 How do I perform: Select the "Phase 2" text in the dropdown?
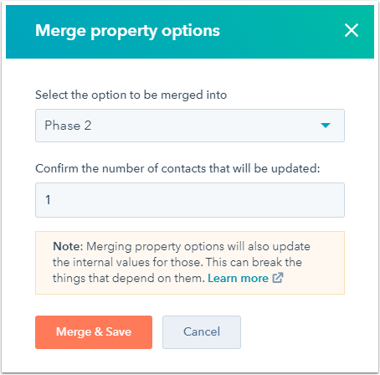[68, 126]
